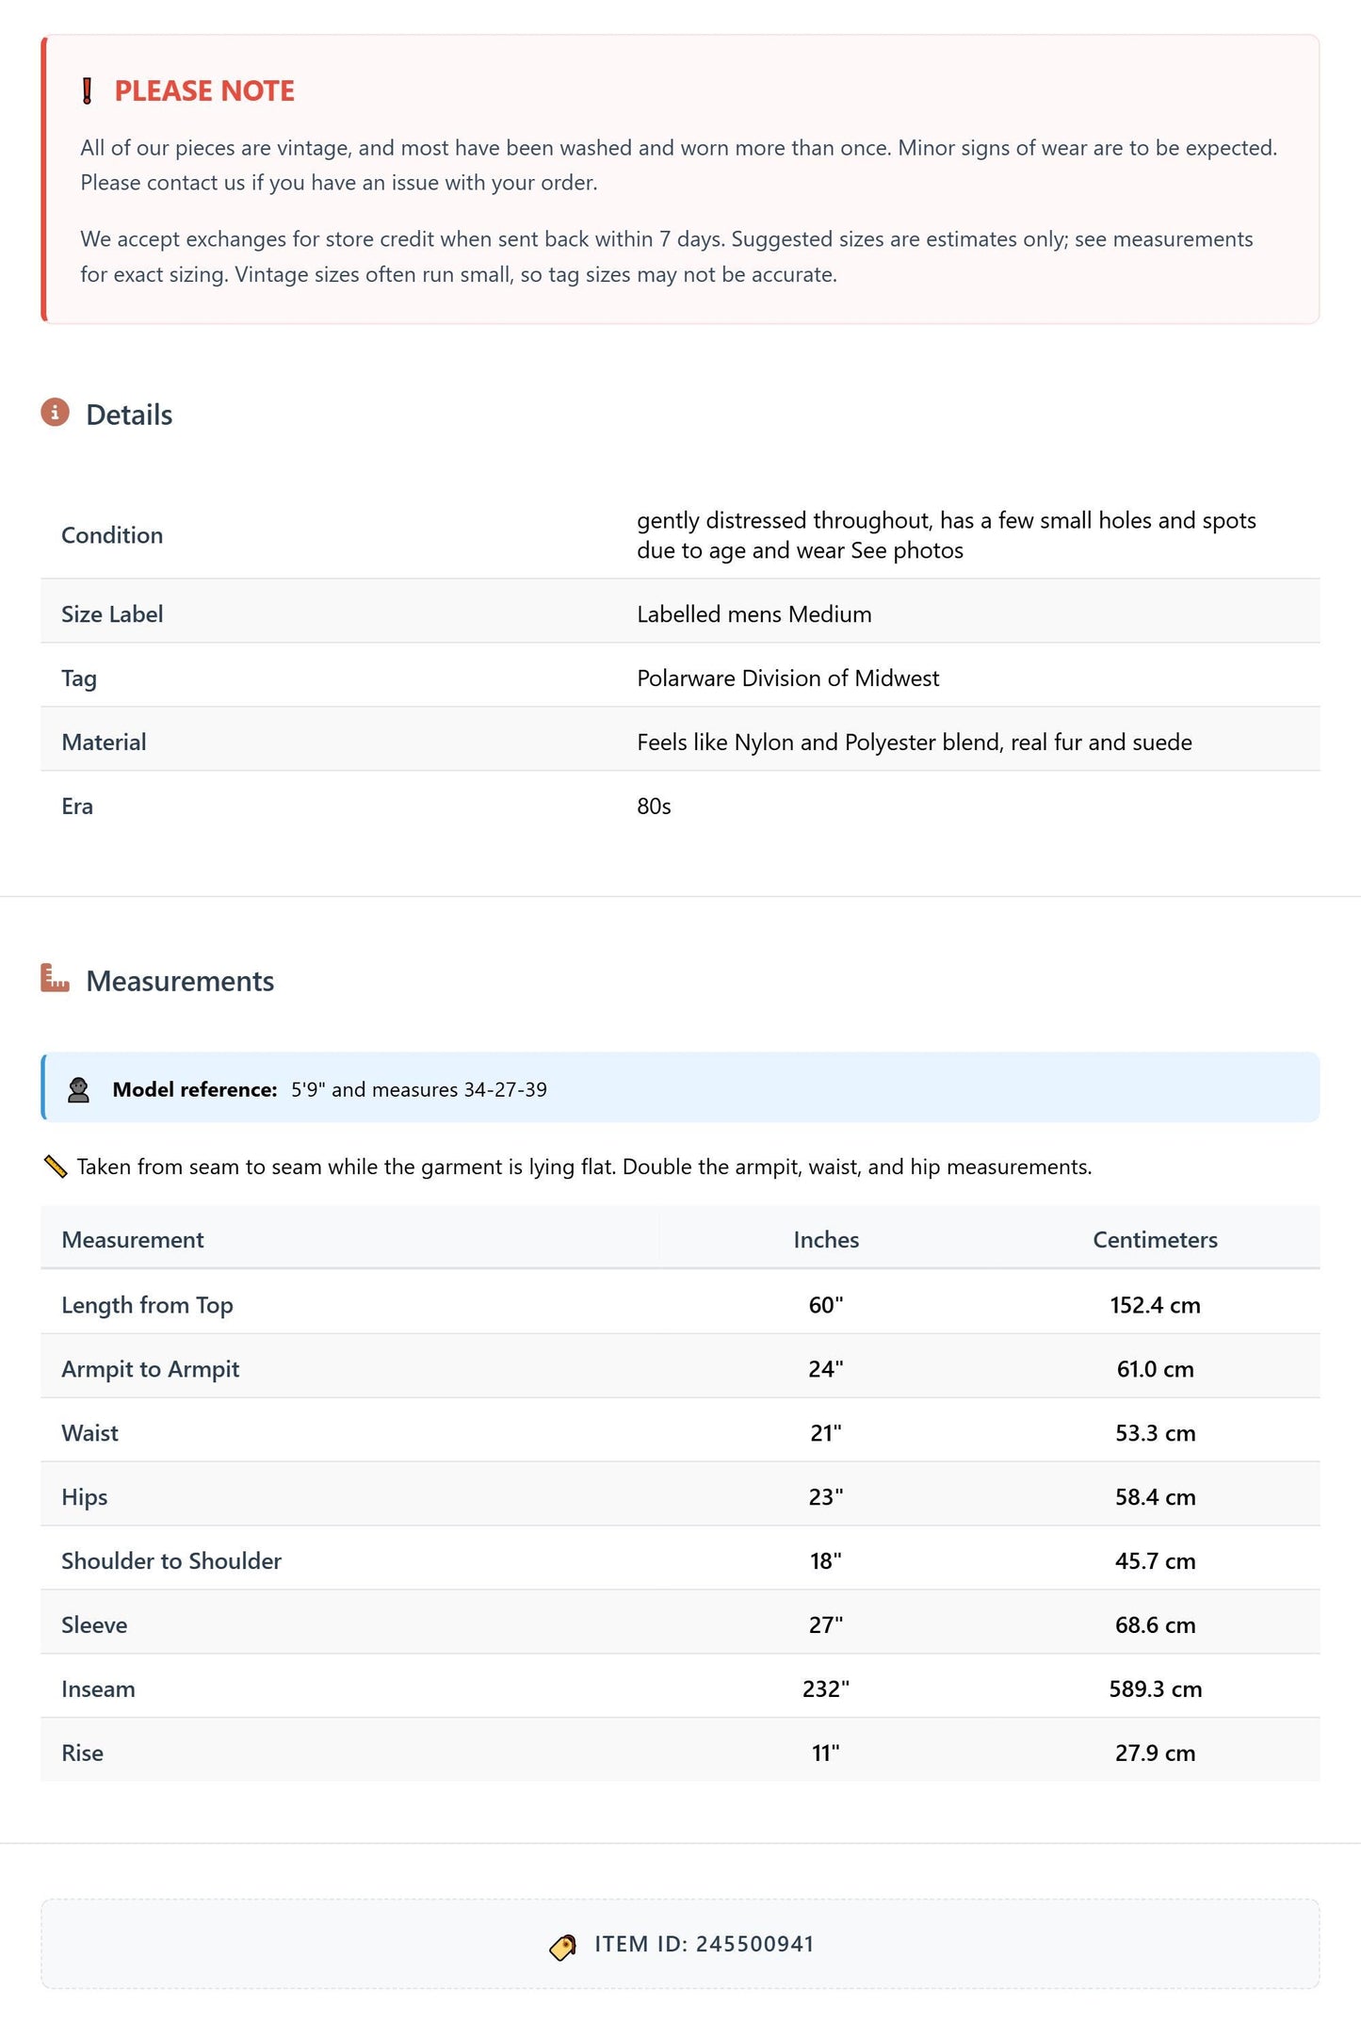The image size is (1361, 2023).
Task: Click the Polarware Division of Midwest tag value
Action: point(788,678)
